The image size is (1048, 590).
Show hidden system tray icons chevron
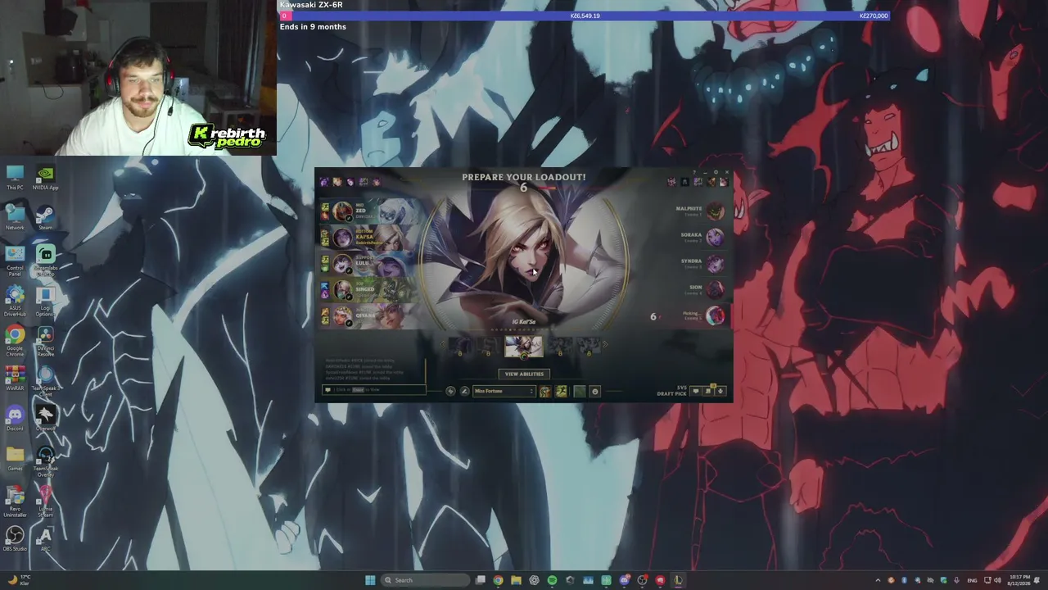coord(878,580)
